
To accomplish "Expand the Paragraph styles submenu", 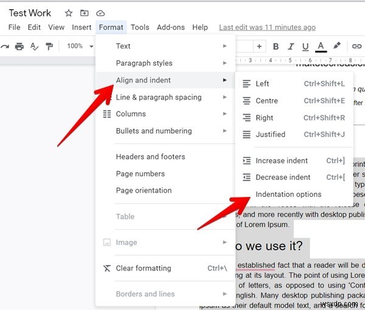I will tap(165, 63).
